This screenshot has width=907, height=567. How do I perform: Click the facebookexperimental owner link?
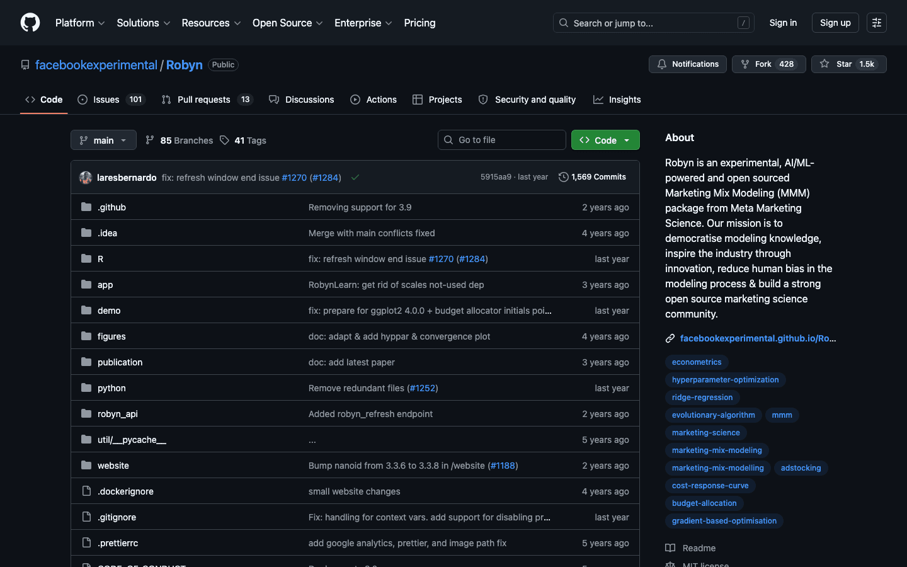[96, 65]
